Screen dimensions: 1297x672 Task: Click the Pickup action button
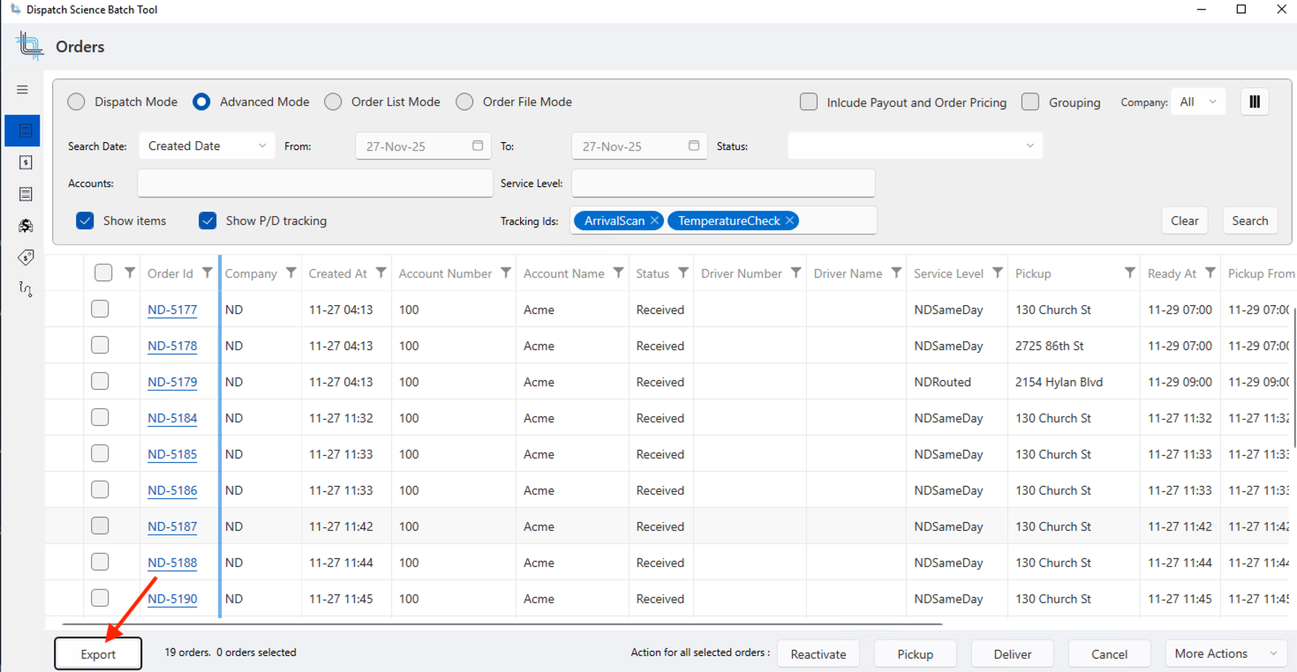[916, 653]
